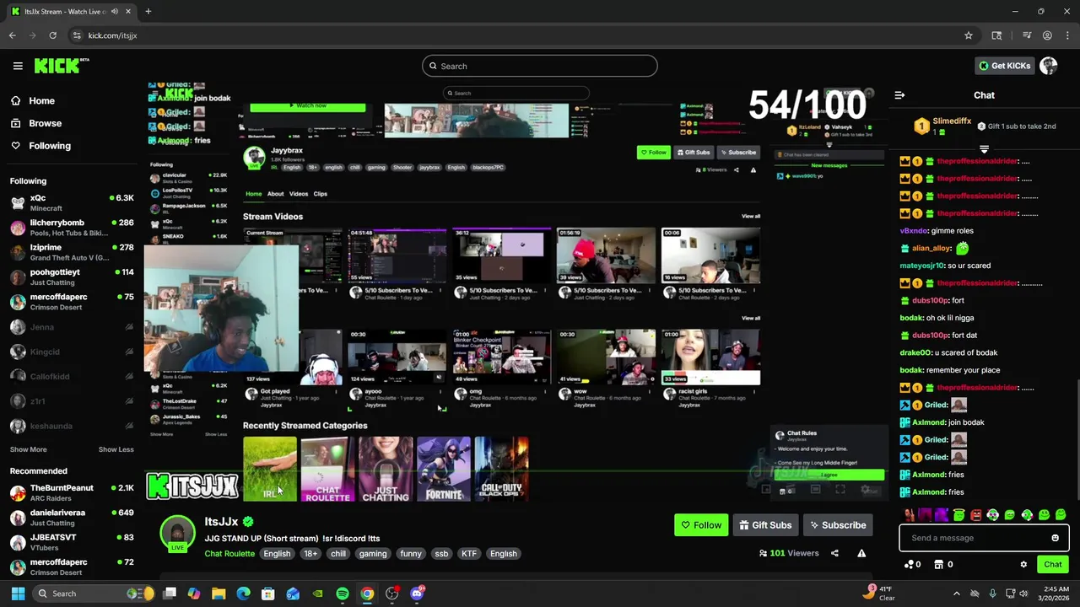Open the user profile avatar menu

tap(1049, 66)
